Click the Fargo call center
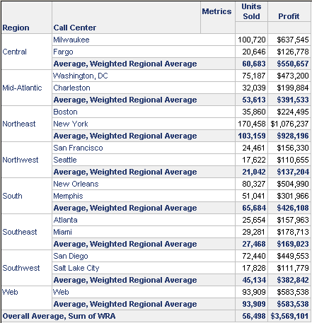312x323 pixels. point(63,52)
